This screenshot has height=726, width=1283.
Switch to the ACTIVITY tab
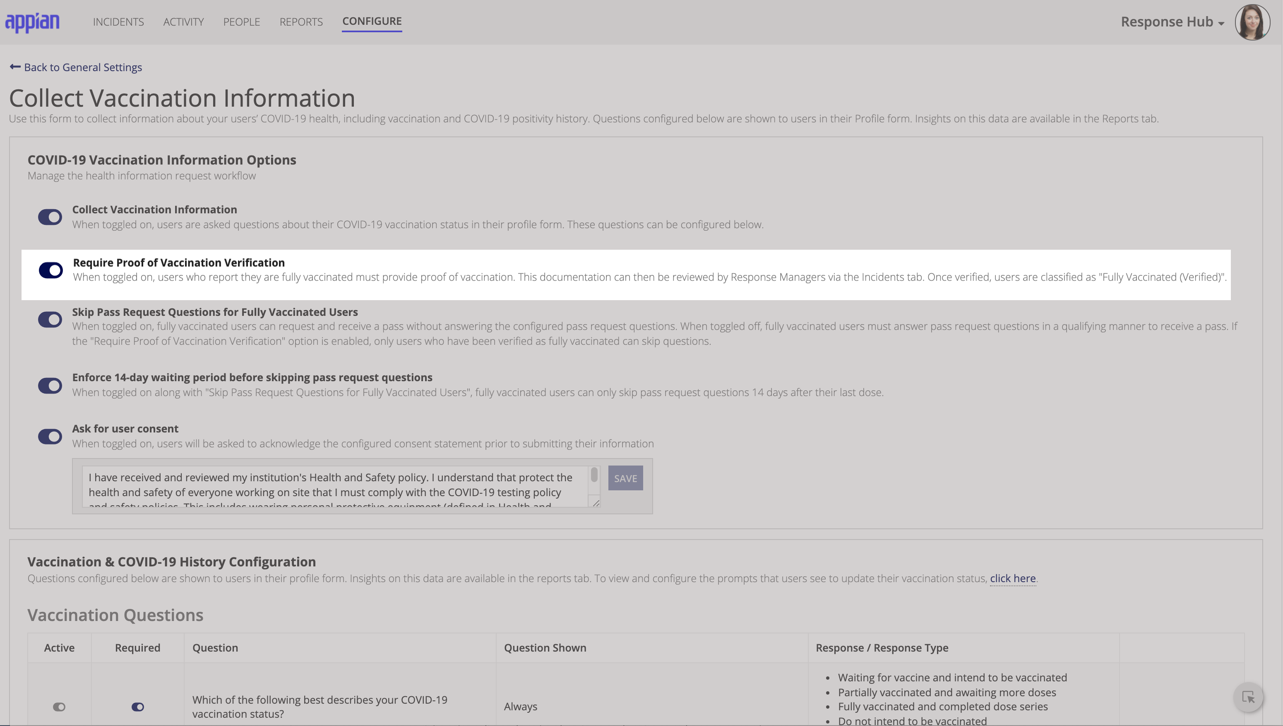click(x=183, y=20)
